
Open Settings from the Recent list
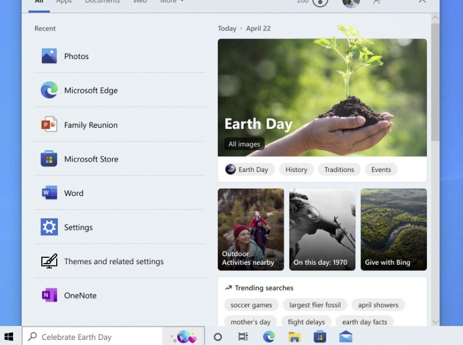119,227
